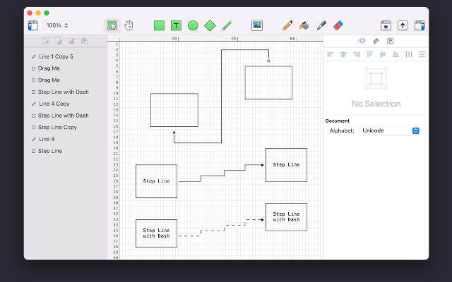452x282 pixels.
Task: Pick the Diamond shape tool
Action: tap(210, 25)
